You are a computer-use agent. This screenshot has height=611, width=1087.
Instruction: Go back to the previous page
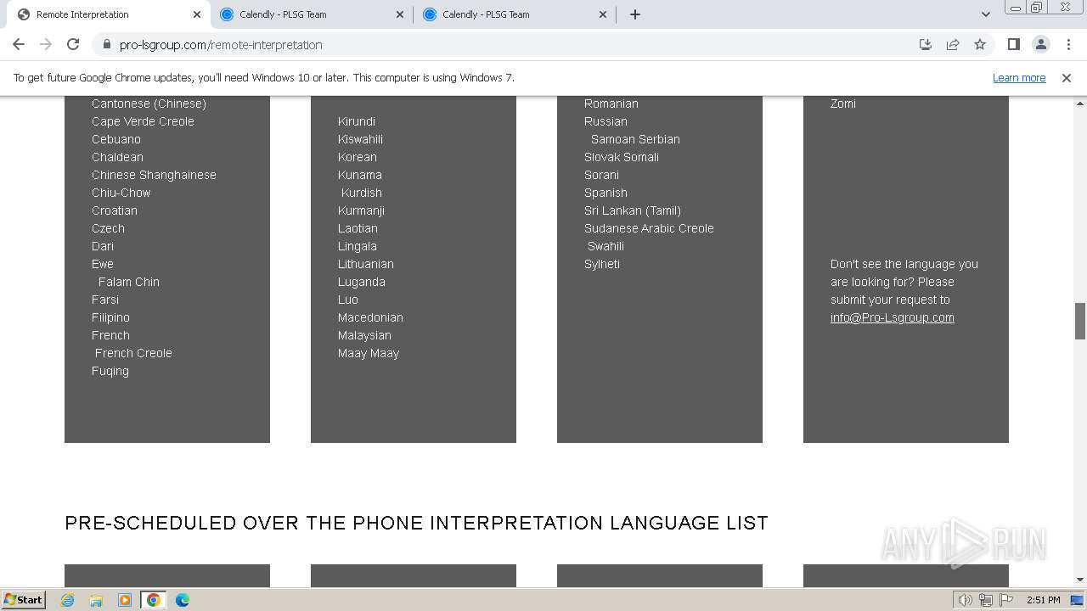coord(19,44)
